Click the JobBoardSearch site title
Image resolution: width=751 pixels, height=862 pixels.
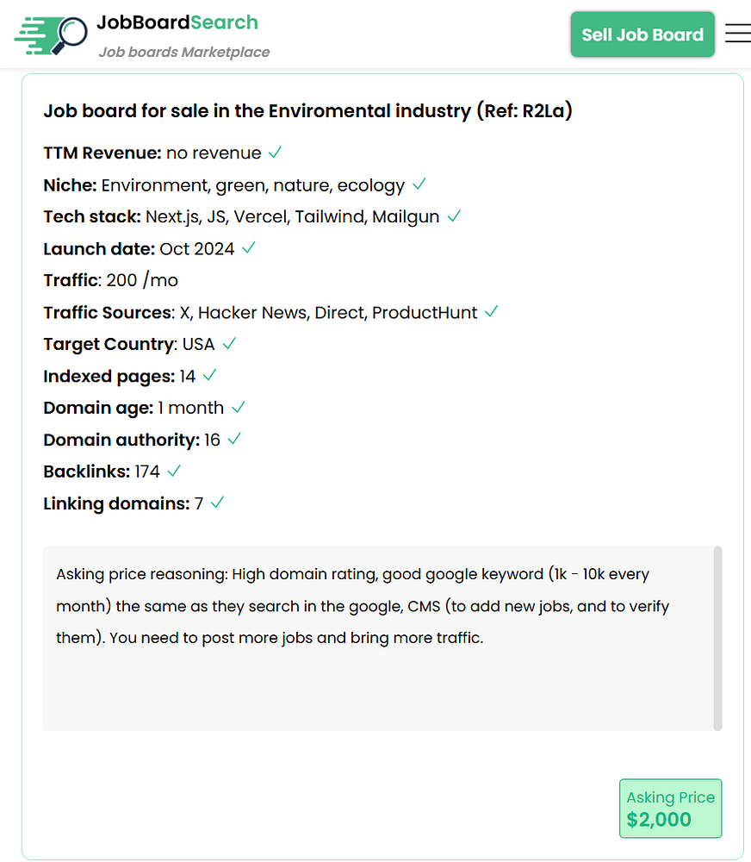[177, 22]
